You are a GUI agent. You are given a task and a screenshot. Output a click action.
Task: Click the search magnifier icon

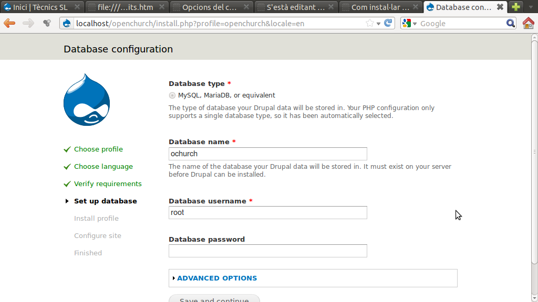(x=511, y=23)
